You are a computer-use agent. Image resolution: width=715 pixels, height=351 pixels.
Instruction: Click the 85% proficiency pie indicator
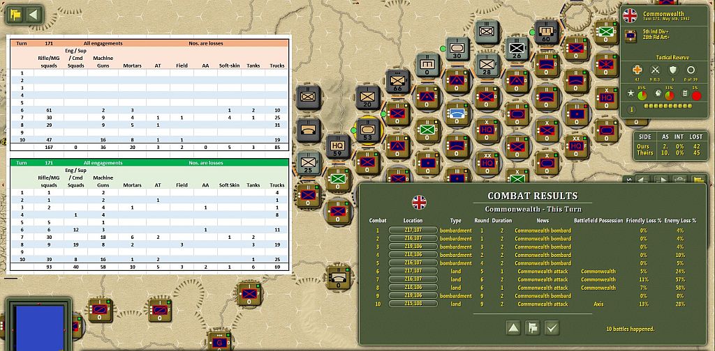(x=643, y=96)
